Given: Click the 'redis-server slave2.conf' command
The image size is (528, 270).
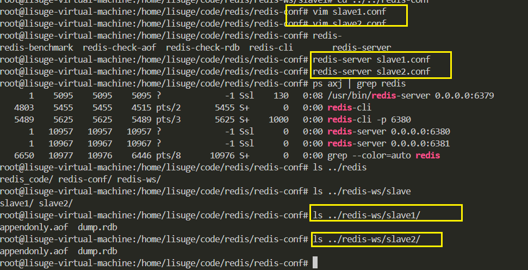Looking at the screenshot, I should tap(371, 71).
